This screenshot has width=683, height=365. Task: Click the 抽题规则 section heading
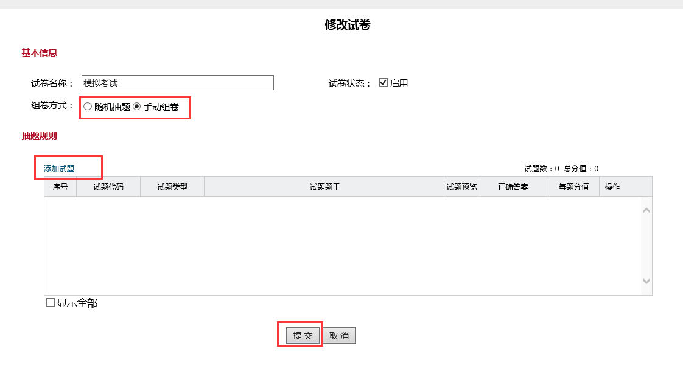tap(39, 136)
